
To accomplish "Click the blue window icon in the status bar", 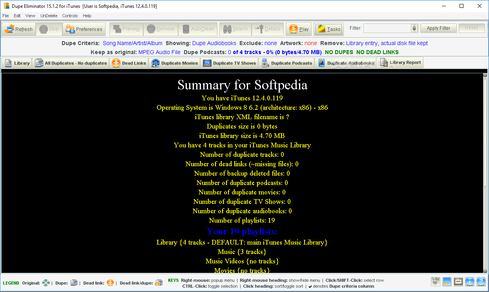I will [x=447, y=281].
